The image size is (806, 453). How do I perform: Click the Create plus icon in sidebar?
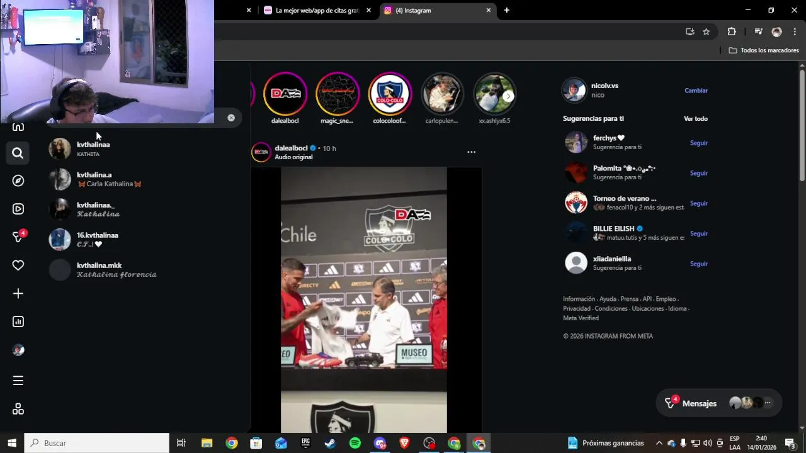pos(18,294)
